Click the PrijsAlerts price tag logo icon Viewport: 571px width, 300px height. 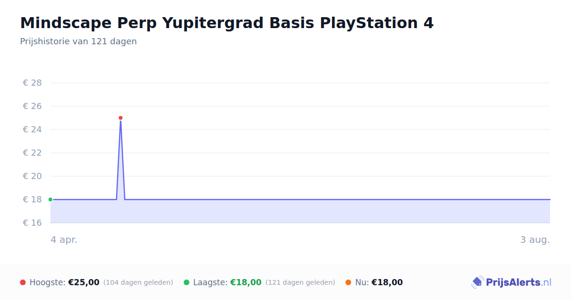[478, 282]
